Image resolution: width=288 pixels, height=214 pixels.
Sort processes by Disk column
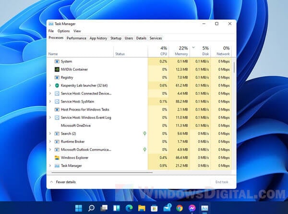[x=200, y=51]
